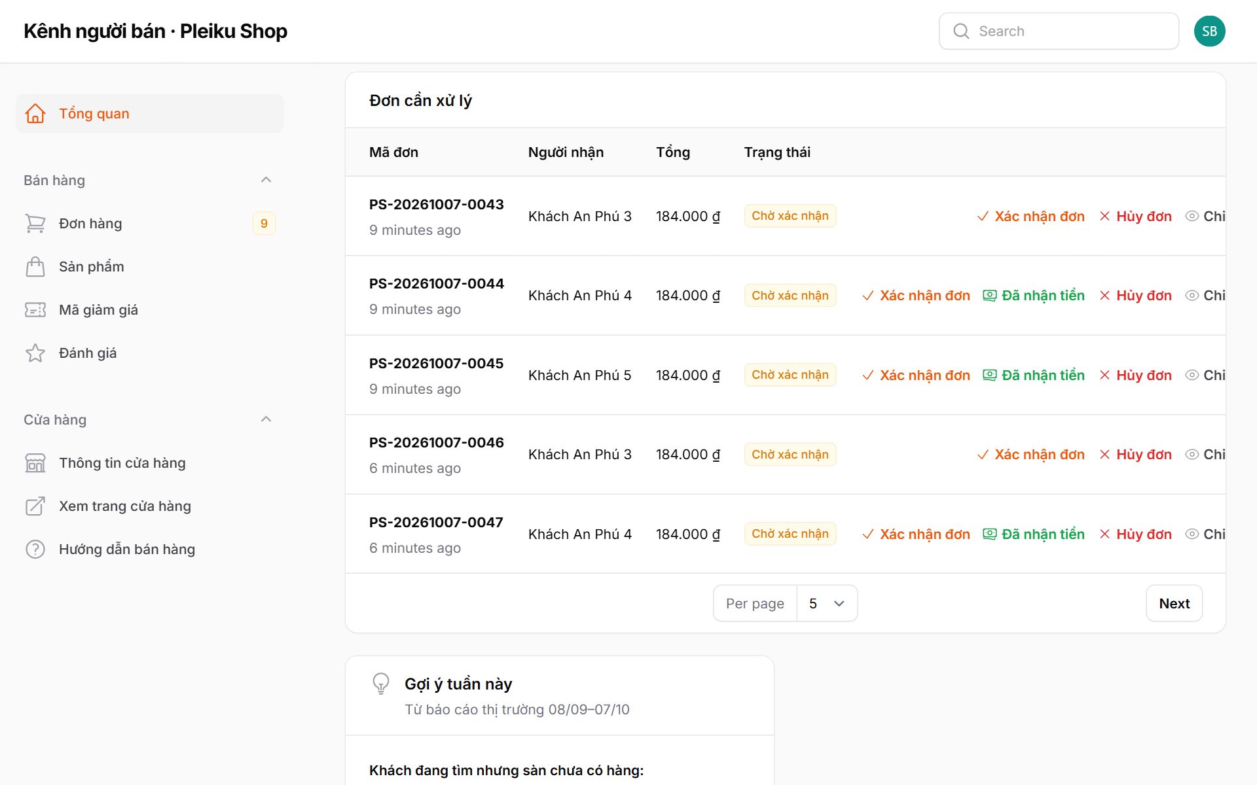Image resolution: width=1257 pixels, height=785 pixels.
Task: Click Next pagination button
Action: 1174,603
